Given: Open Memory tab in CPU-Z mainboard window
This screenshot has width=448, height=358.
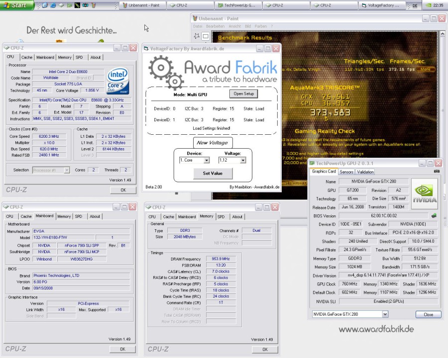Looking at the screenshot, I should click(64, 216).
